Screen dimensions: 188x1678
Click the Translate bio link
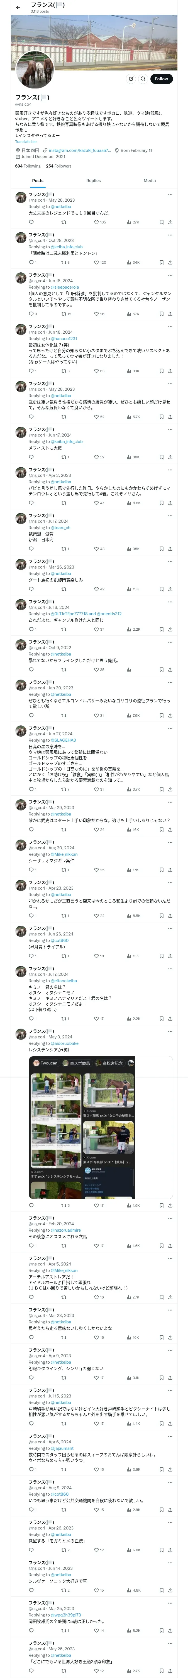[26, 141]
